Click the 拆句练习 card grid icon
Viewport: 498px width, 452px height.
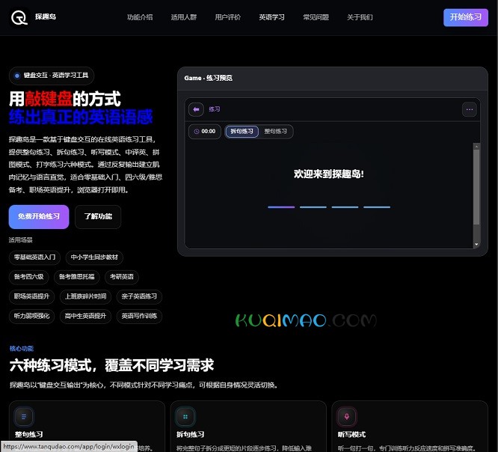pos(185,417)
